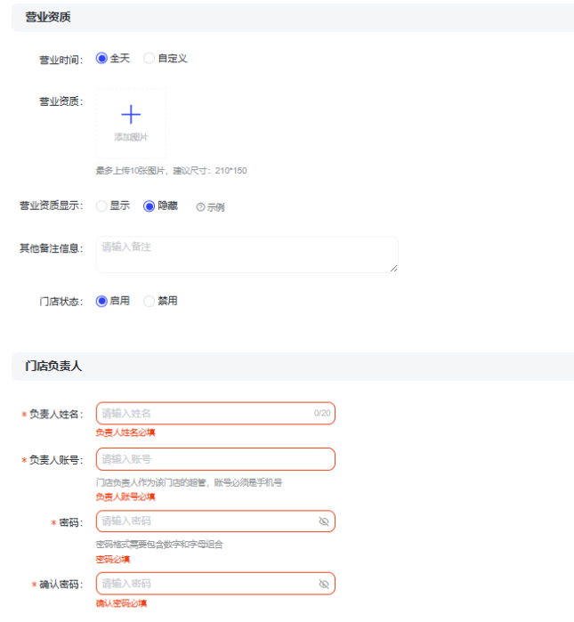This screenshot has width=574, height=622.
Task: Click the 负责人姓名 input field
Action: [205, 414]
